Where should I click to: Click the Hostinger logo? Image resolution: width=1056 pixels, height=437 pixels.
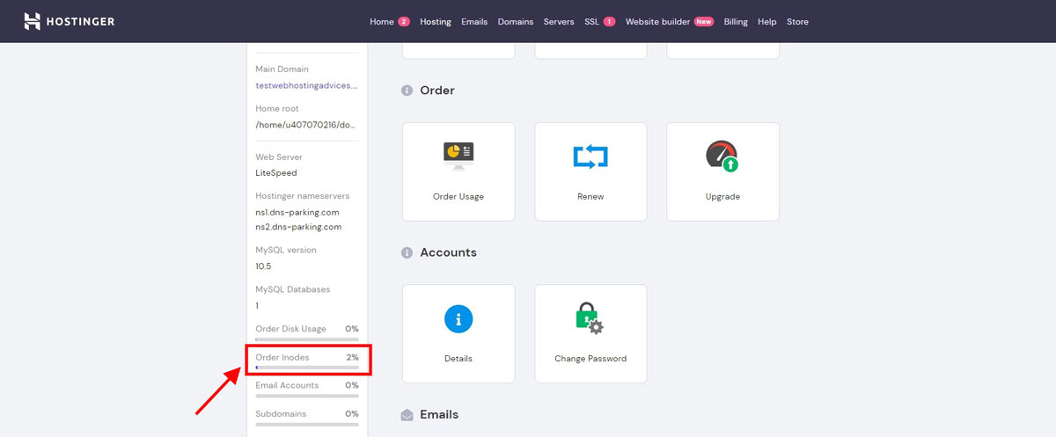coord(69,21)
